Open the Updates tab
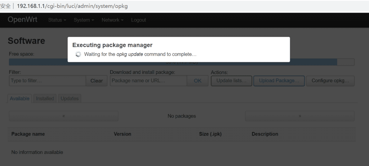 click(70, 98)
